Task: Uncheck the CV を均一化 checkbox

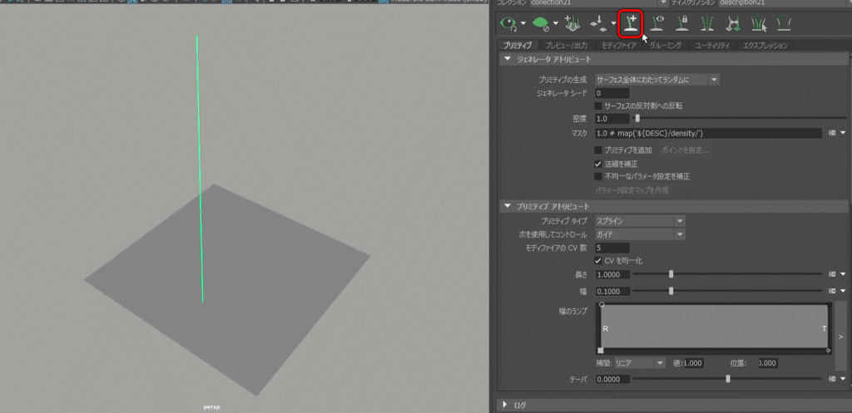Action: coord(598,261)
